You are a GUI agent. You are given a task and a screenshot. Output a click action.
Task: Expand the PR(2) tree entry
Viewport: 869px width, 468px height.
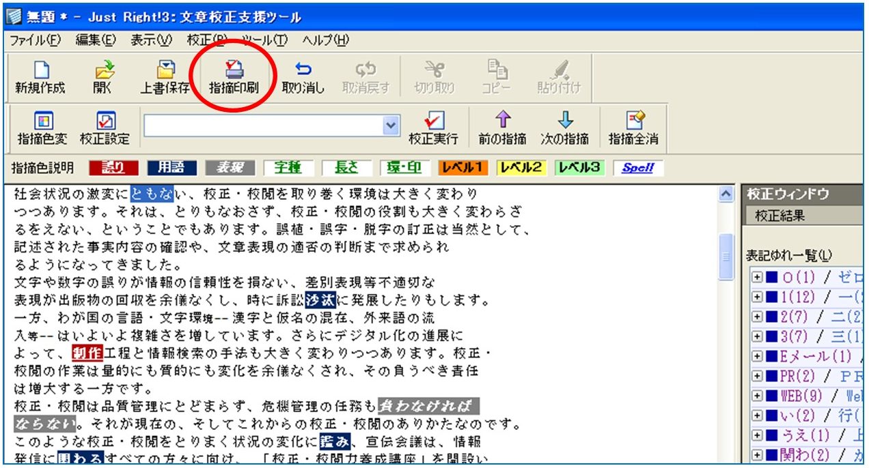pyautogui.click(x=756, y=376)
